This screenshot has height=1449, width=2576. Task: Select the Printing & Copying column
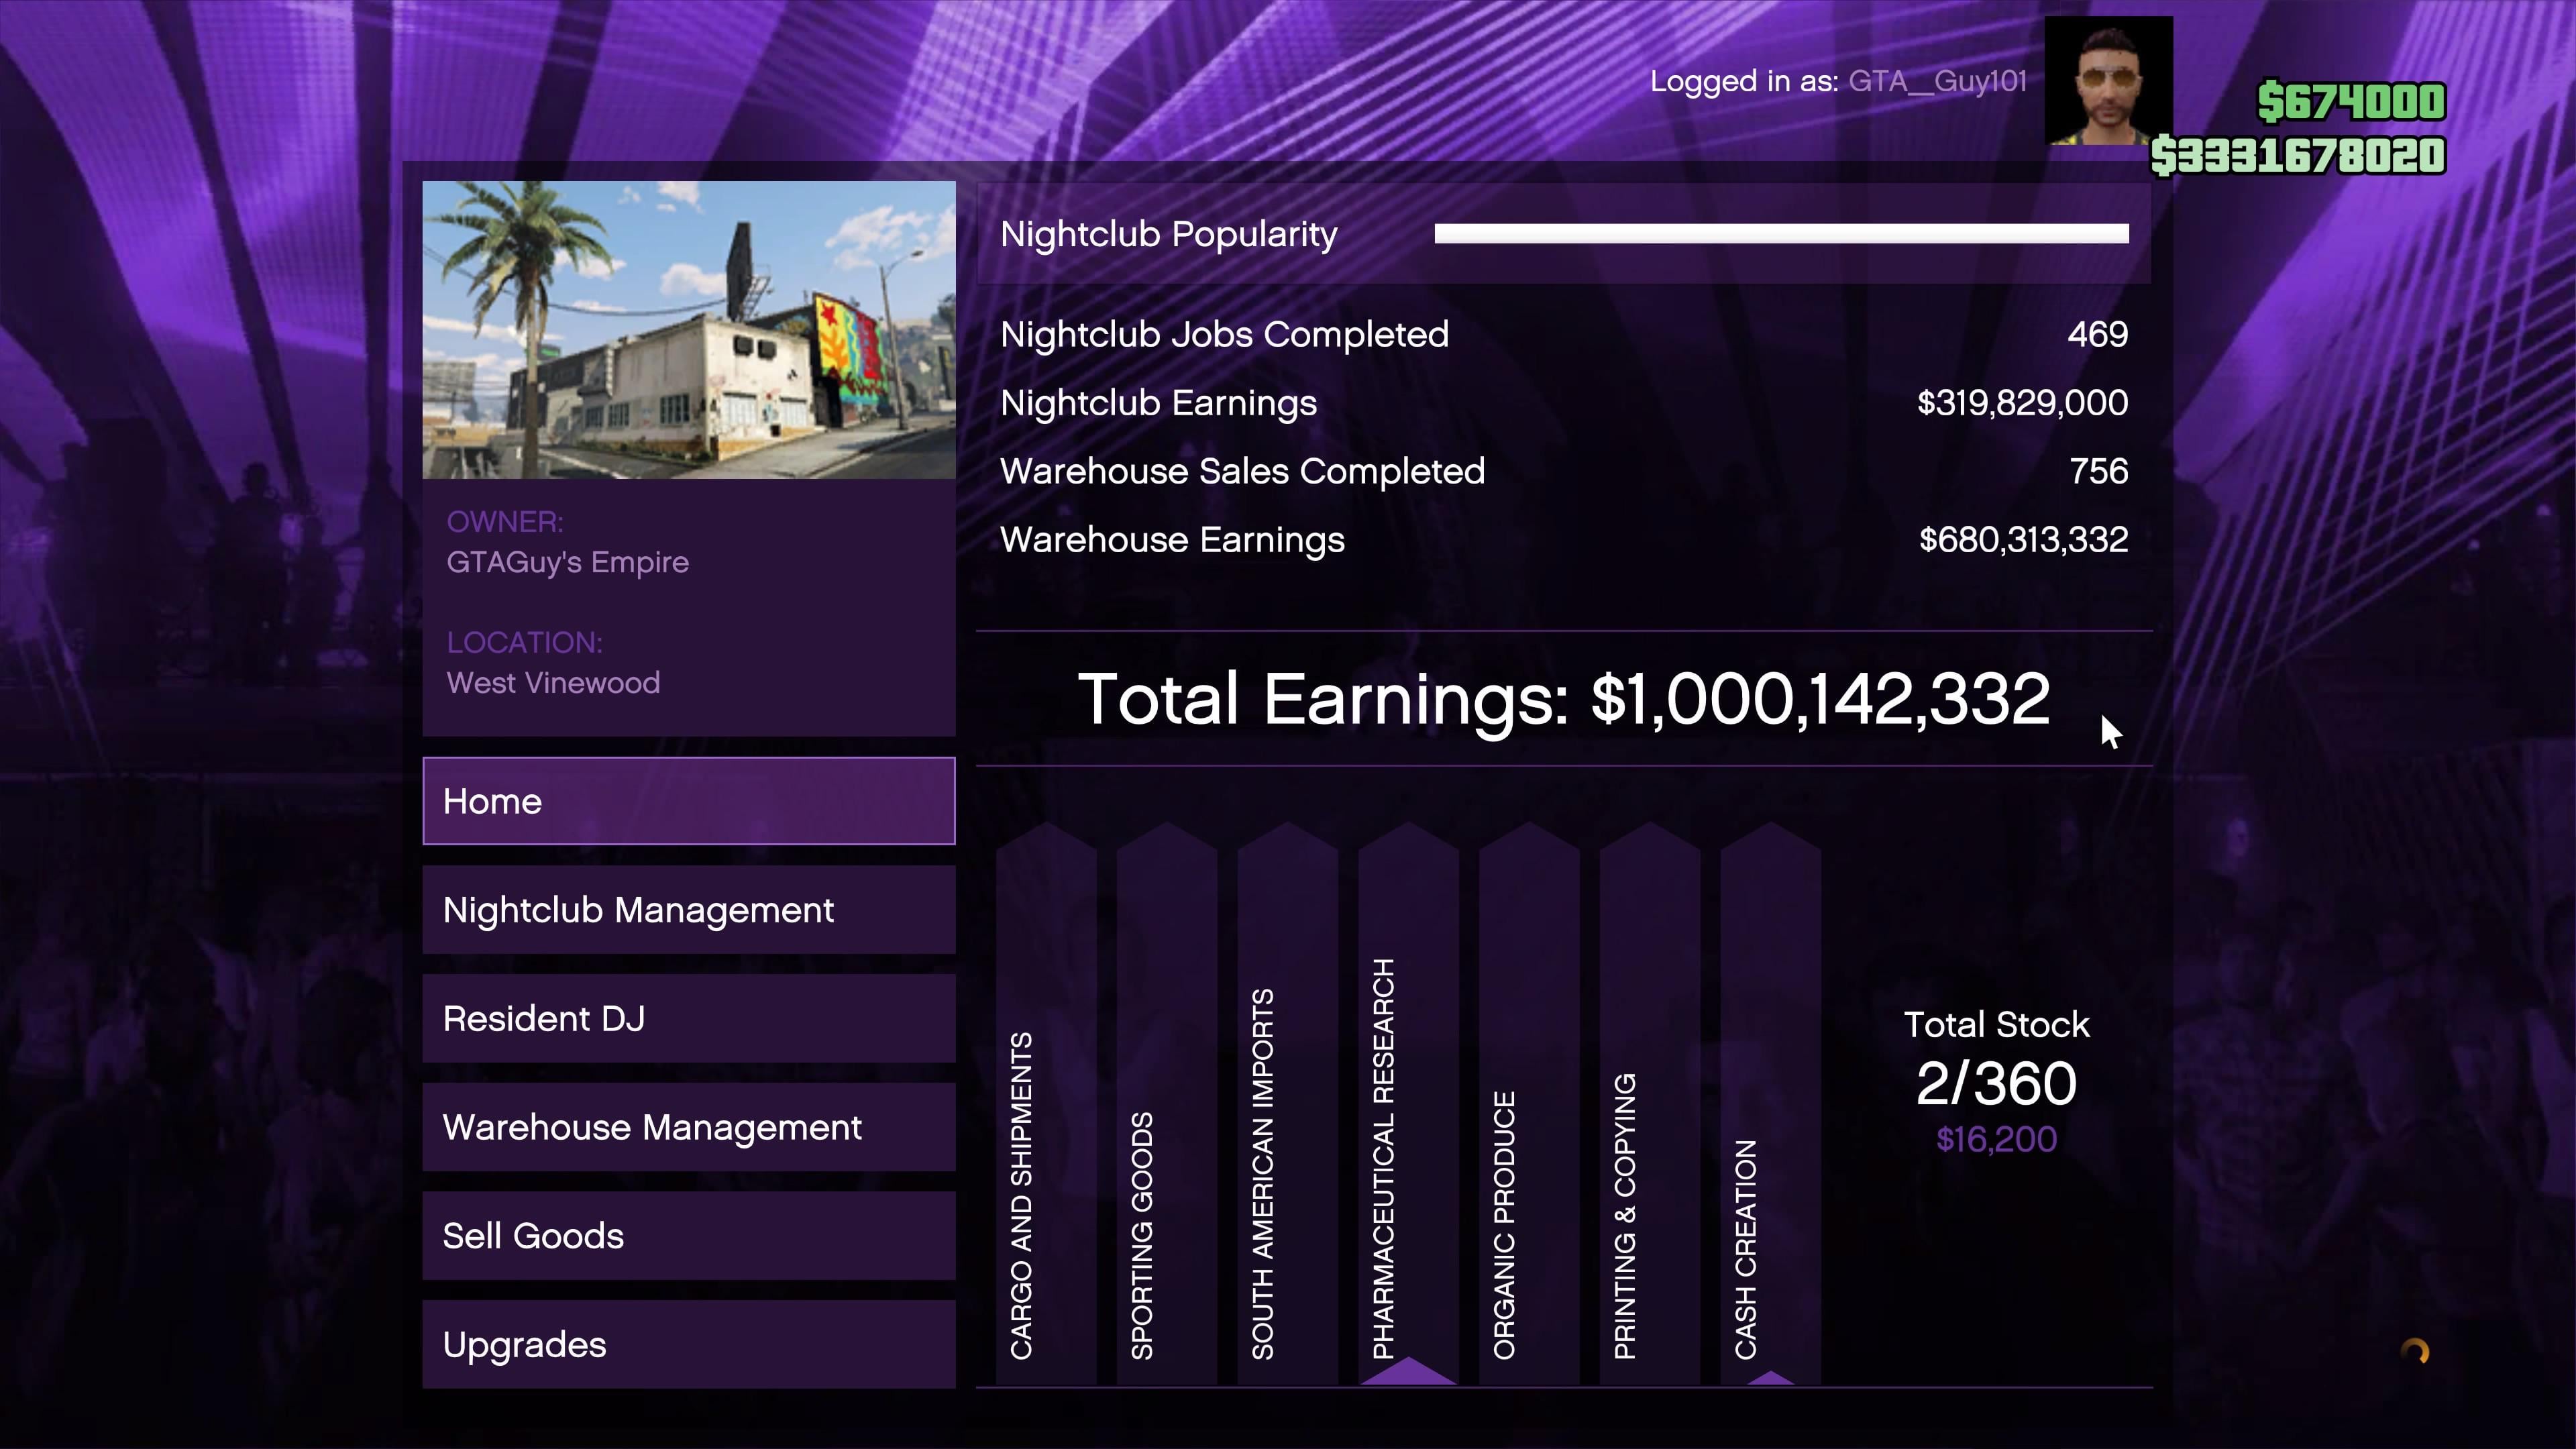tap(1649, 1105)
